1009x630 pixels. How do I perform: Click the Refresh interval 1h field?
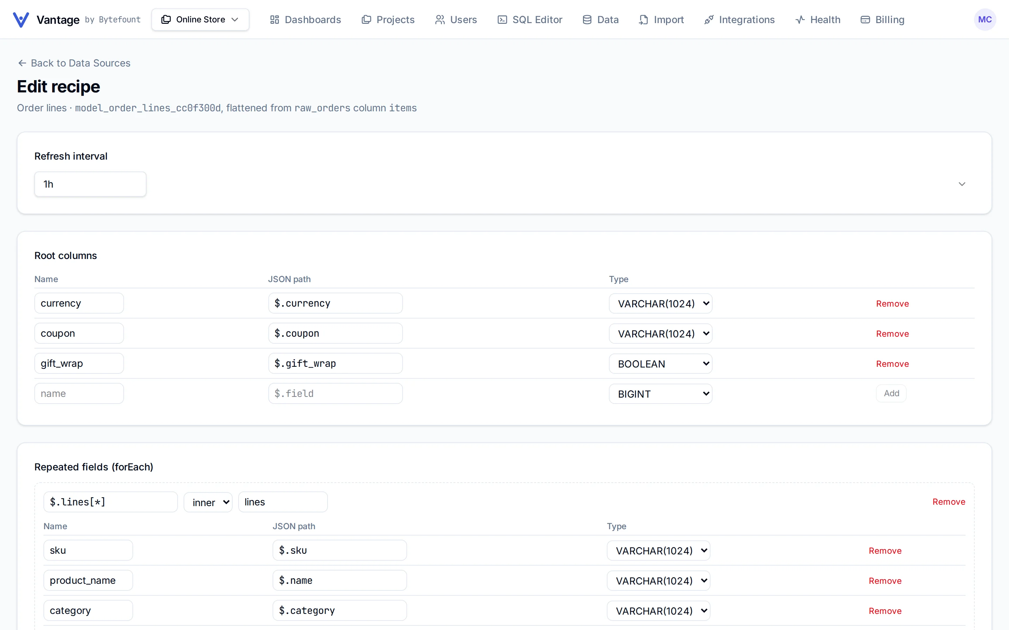pos(90,184)
